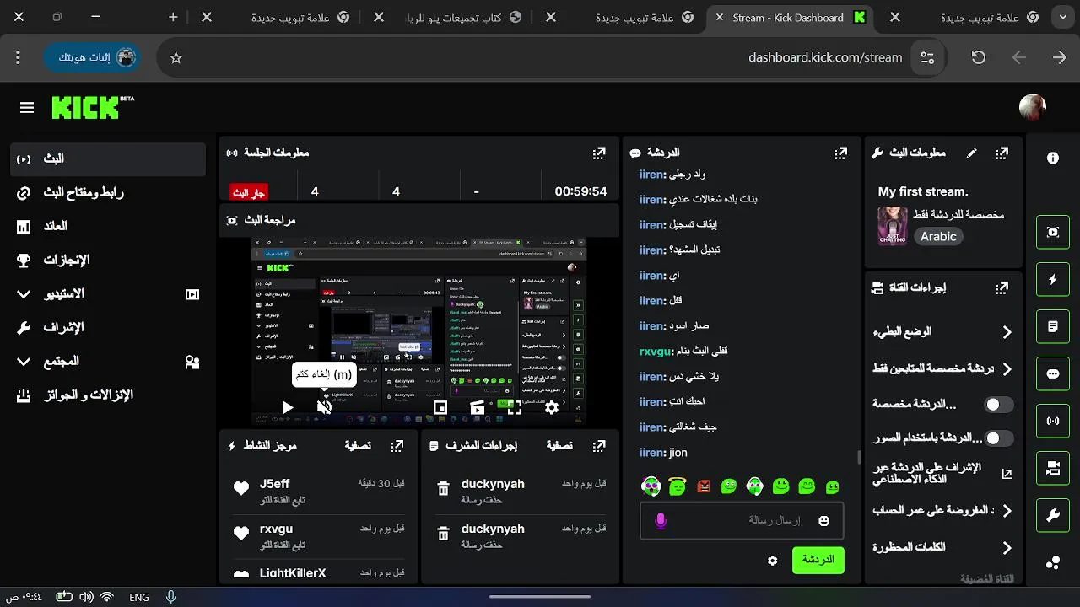The width and height of the screenshot is (1080, 607).
Task: Click the إرسال رسالة message field
Action: [x=742, y=521]
